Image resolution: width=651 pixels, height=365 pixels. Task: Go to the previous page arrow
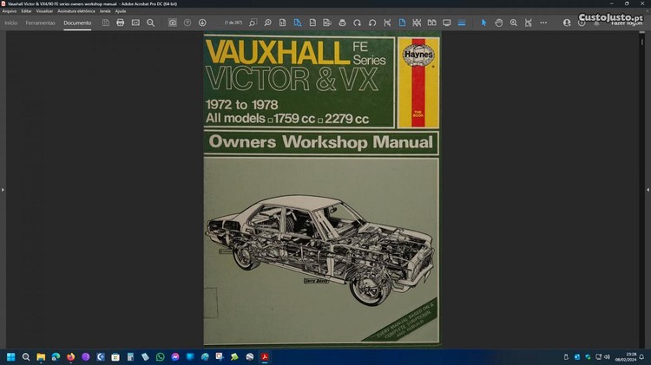click(187, 23)
